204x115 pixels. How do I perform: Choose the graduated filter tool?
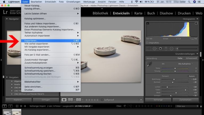click(x=166, y=49)
